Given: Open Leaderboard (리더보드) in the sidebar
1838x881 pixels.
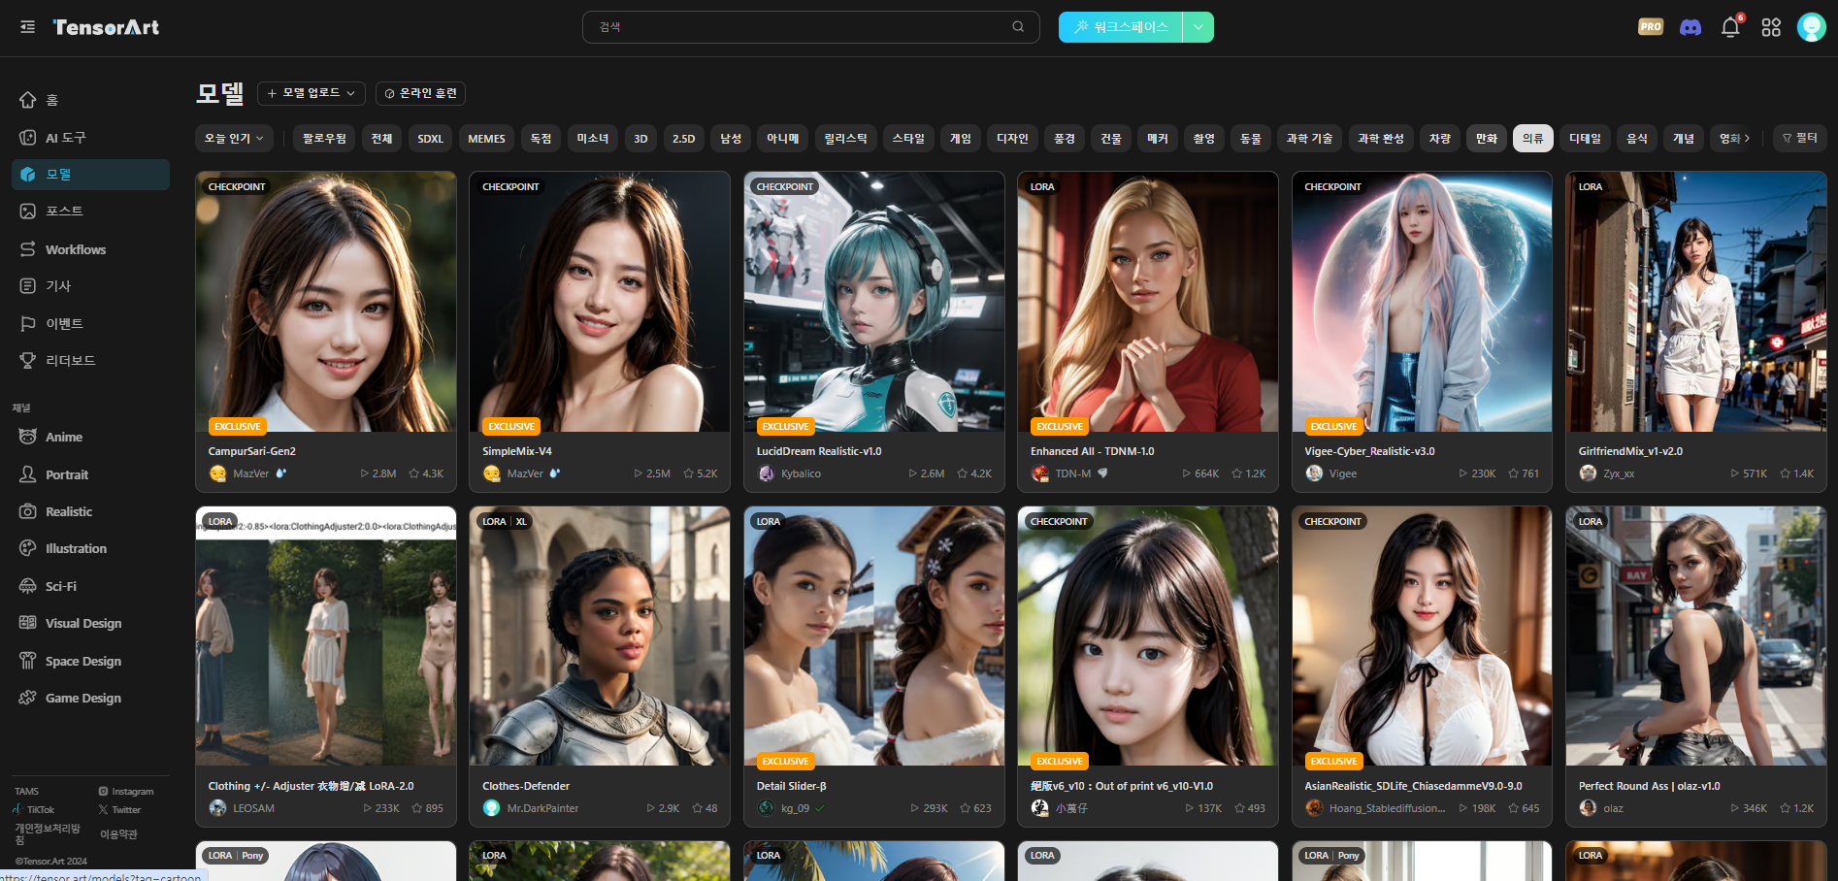Looking at the screenshot, I should pyautogui.click(x=90, y=360).
